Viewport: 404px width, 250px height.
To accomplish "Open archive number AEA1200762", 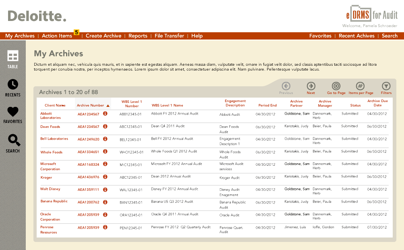I will pos(88,202).
